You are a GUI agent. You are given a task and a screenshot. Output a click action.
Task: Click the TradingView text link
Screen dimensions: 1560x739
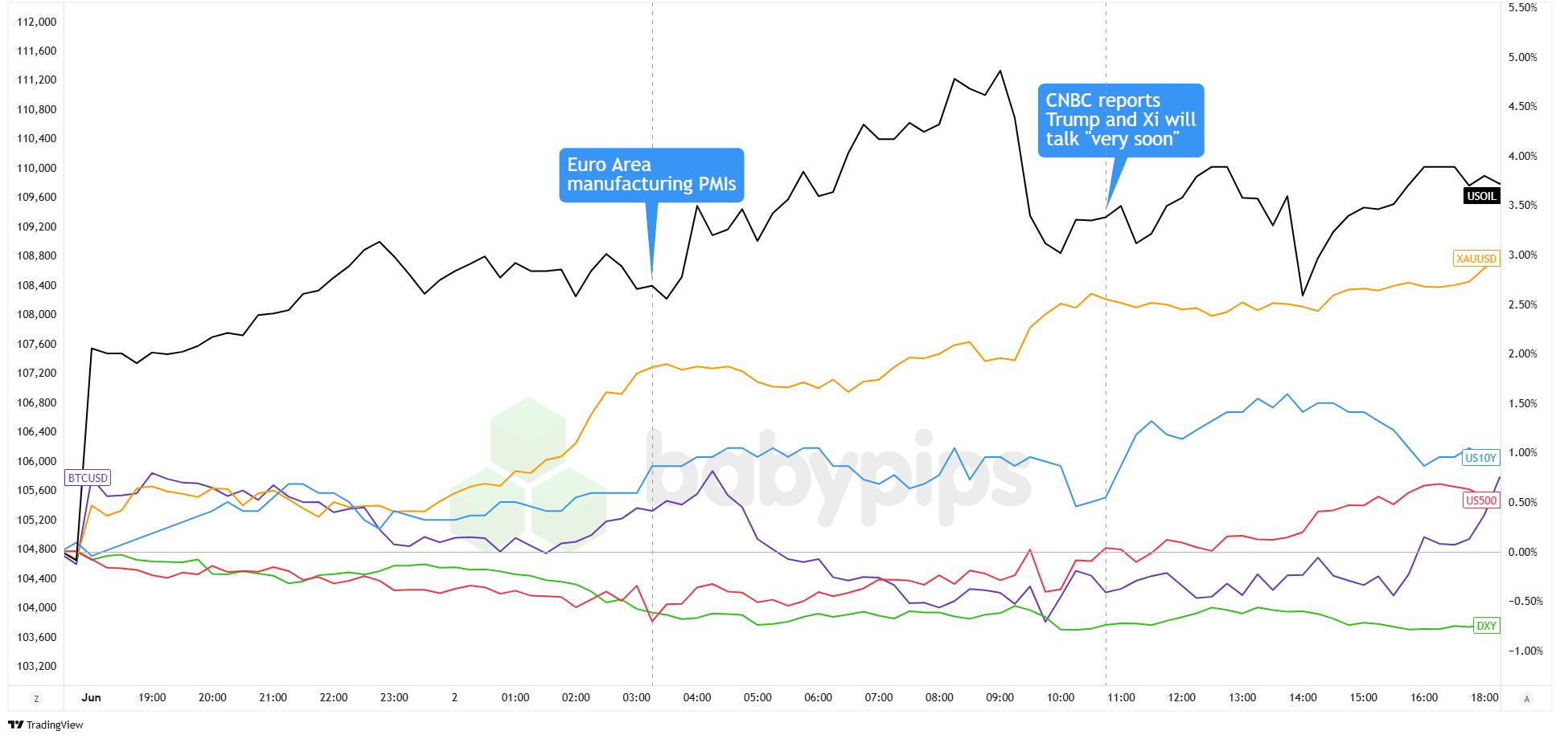coord(54,725)
